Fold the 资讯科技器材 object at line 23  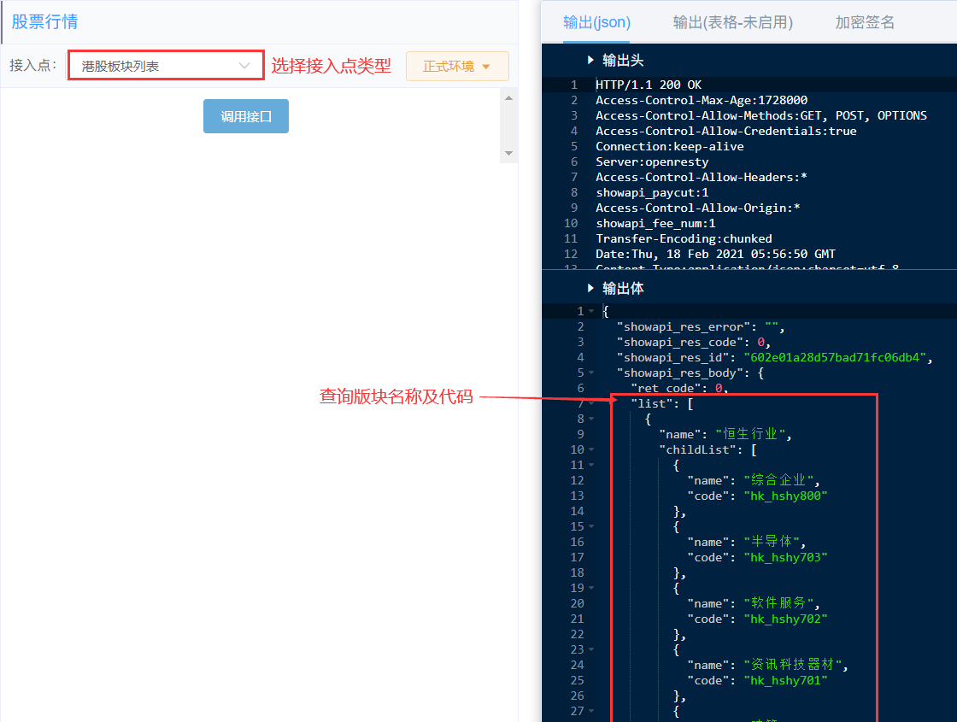pyautogui.click(x=591, y=650)
